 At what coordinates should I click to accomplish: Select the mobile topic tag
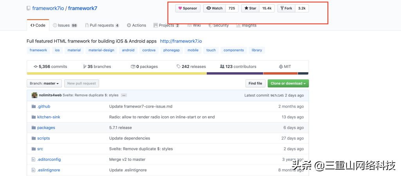(x=193, y=50)
